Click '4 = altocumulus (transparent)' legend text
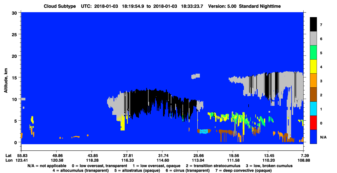This screenshot has width=337, height=173. pyautogui.click(x=80, y=170)
